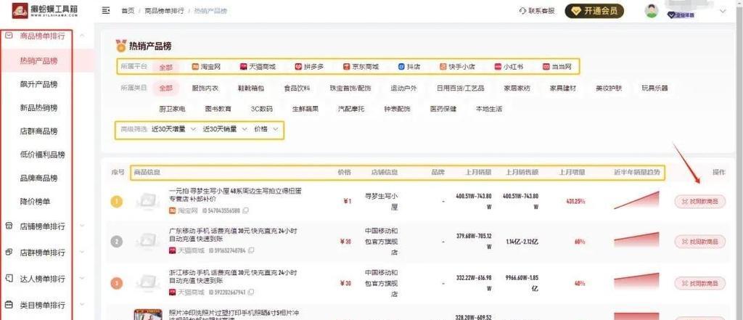Click the 热销产品榜 medal icon
This screenshot has height=320, width=743.
121,46
